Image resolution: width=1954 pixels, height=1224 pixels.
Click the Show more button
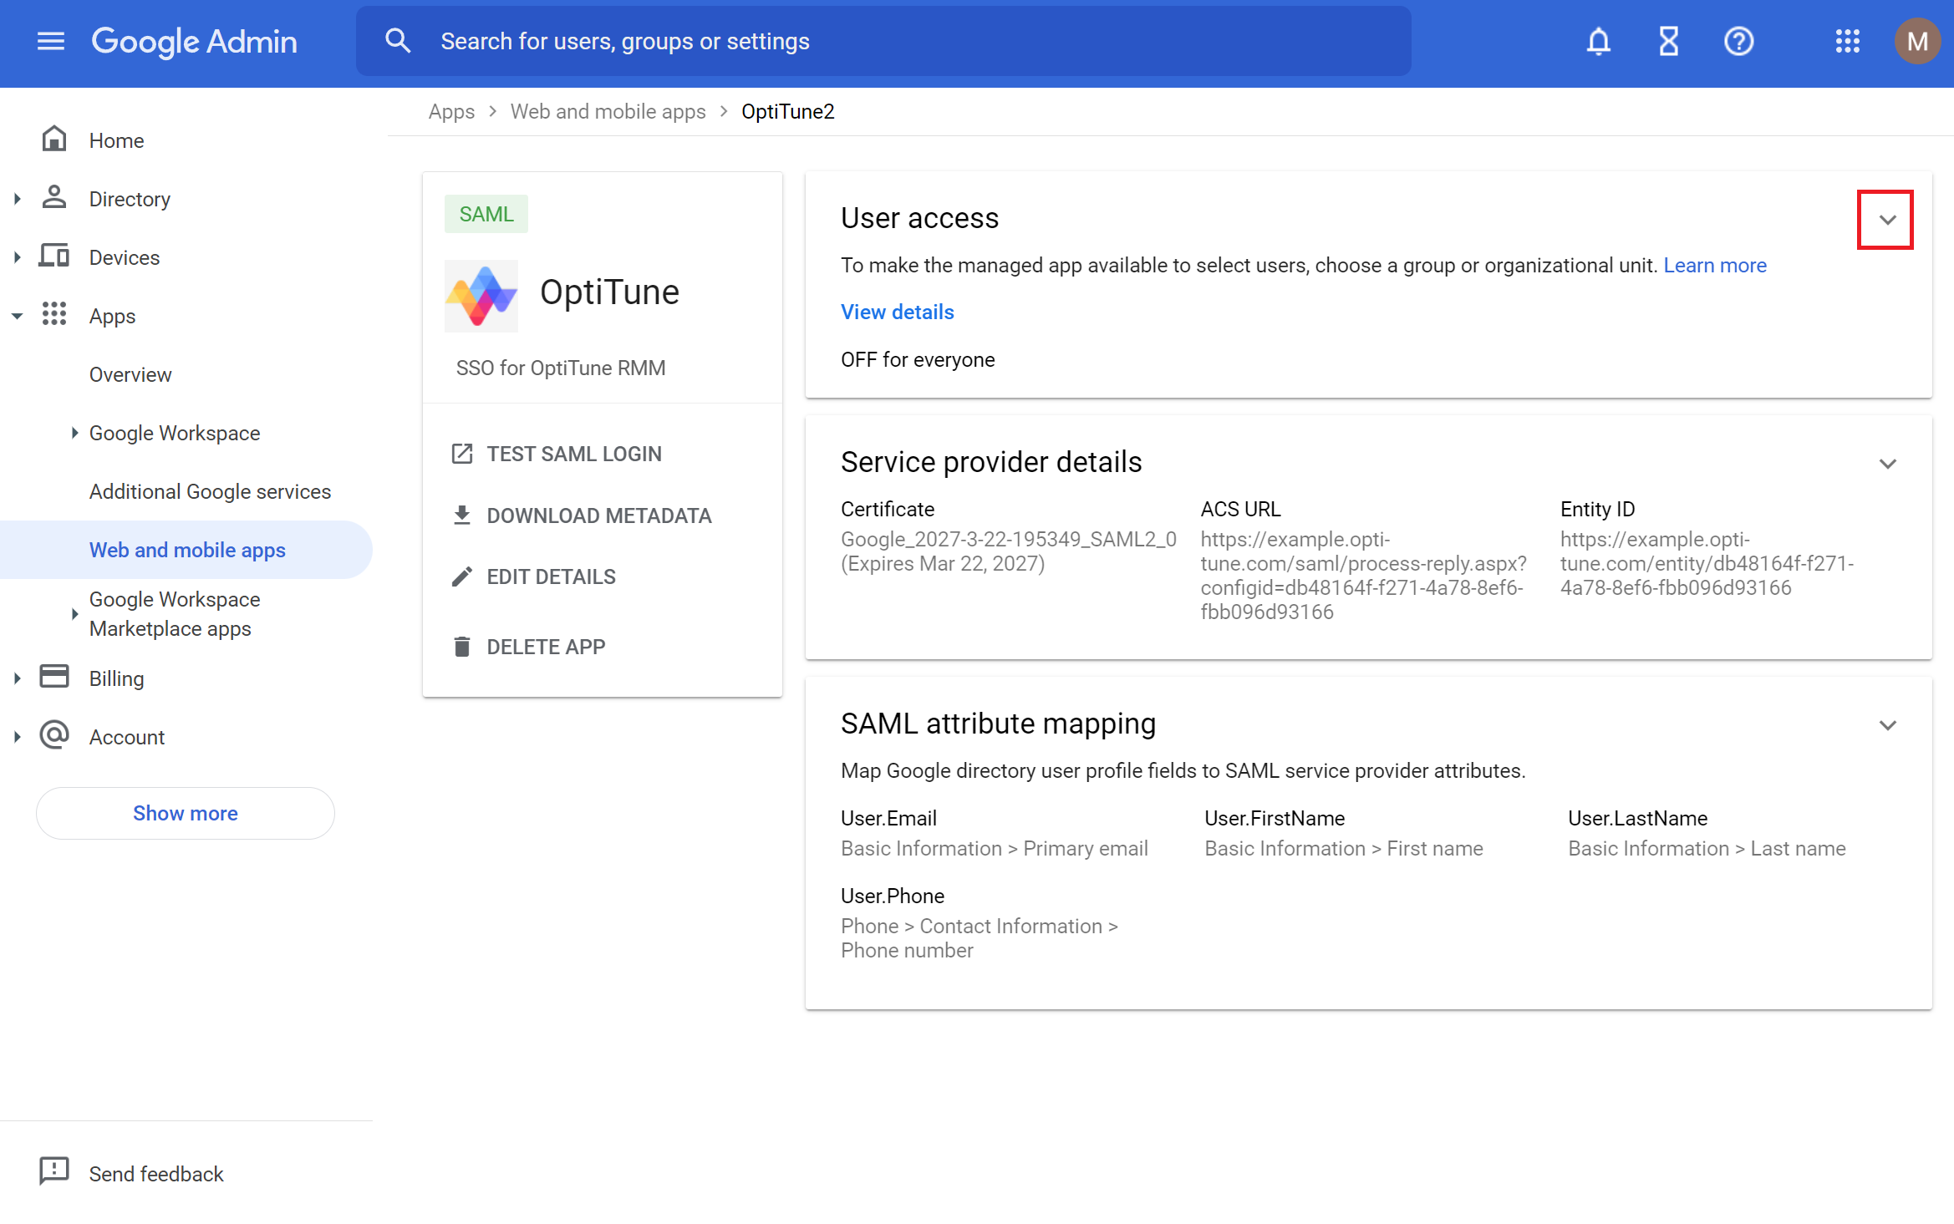186,813
